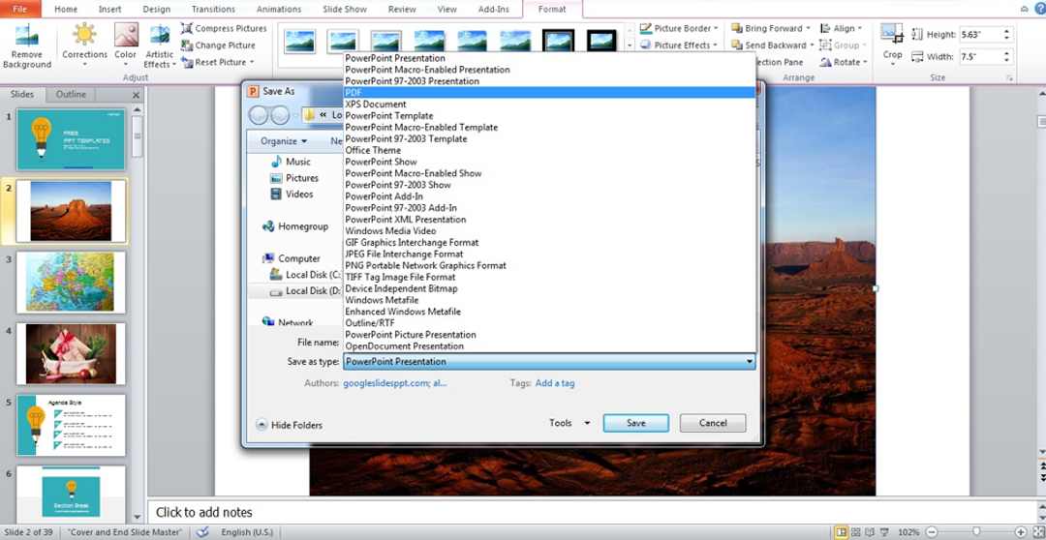Image resolution: width=1046 pixels, height=540 pixels.
Task: Click the zoom in plus button
Action: pyautogui.click(x=1021, y=532)
